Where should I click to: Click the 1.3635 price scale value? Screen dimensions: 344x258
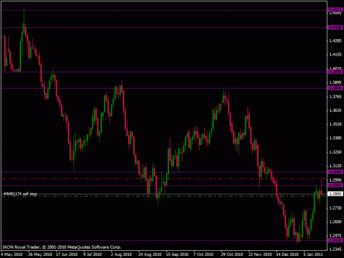coord(335,110)
